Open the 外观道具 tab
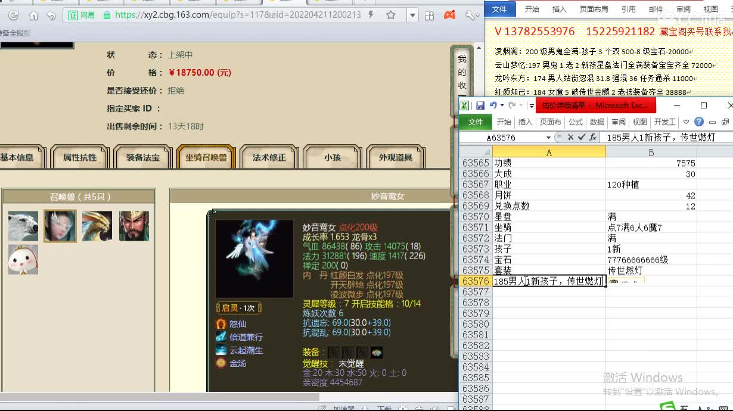The height and width of the screenshot is (411, 733). click(395, 157)
